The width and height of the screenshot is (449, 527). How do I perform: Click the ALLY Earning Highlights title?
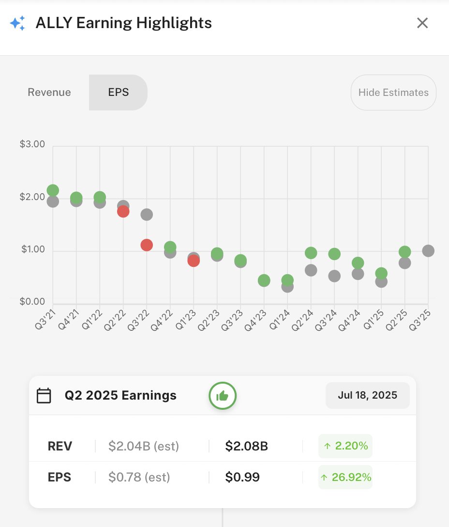click(x=123, y=23)
